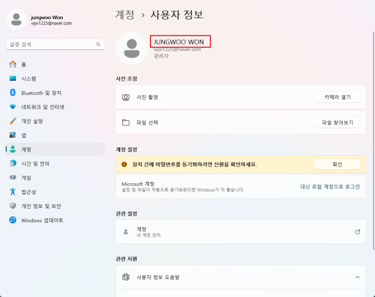Click the JUNGWOO WON profile name
This screenshot has width=375, height=297.
(x=179, y=42)
